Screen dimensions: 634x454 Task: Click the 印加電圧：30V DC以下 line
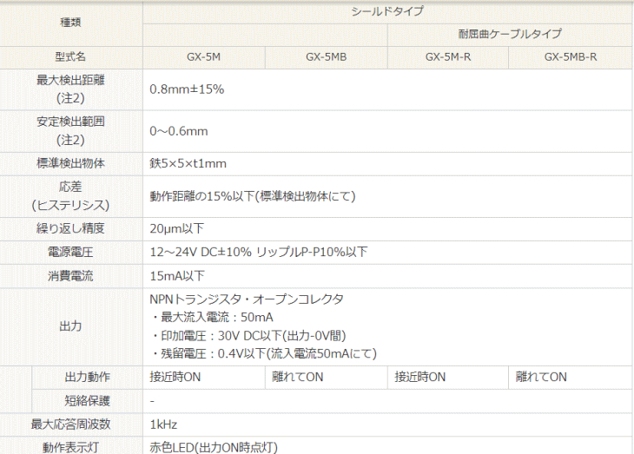click(249, 336)
